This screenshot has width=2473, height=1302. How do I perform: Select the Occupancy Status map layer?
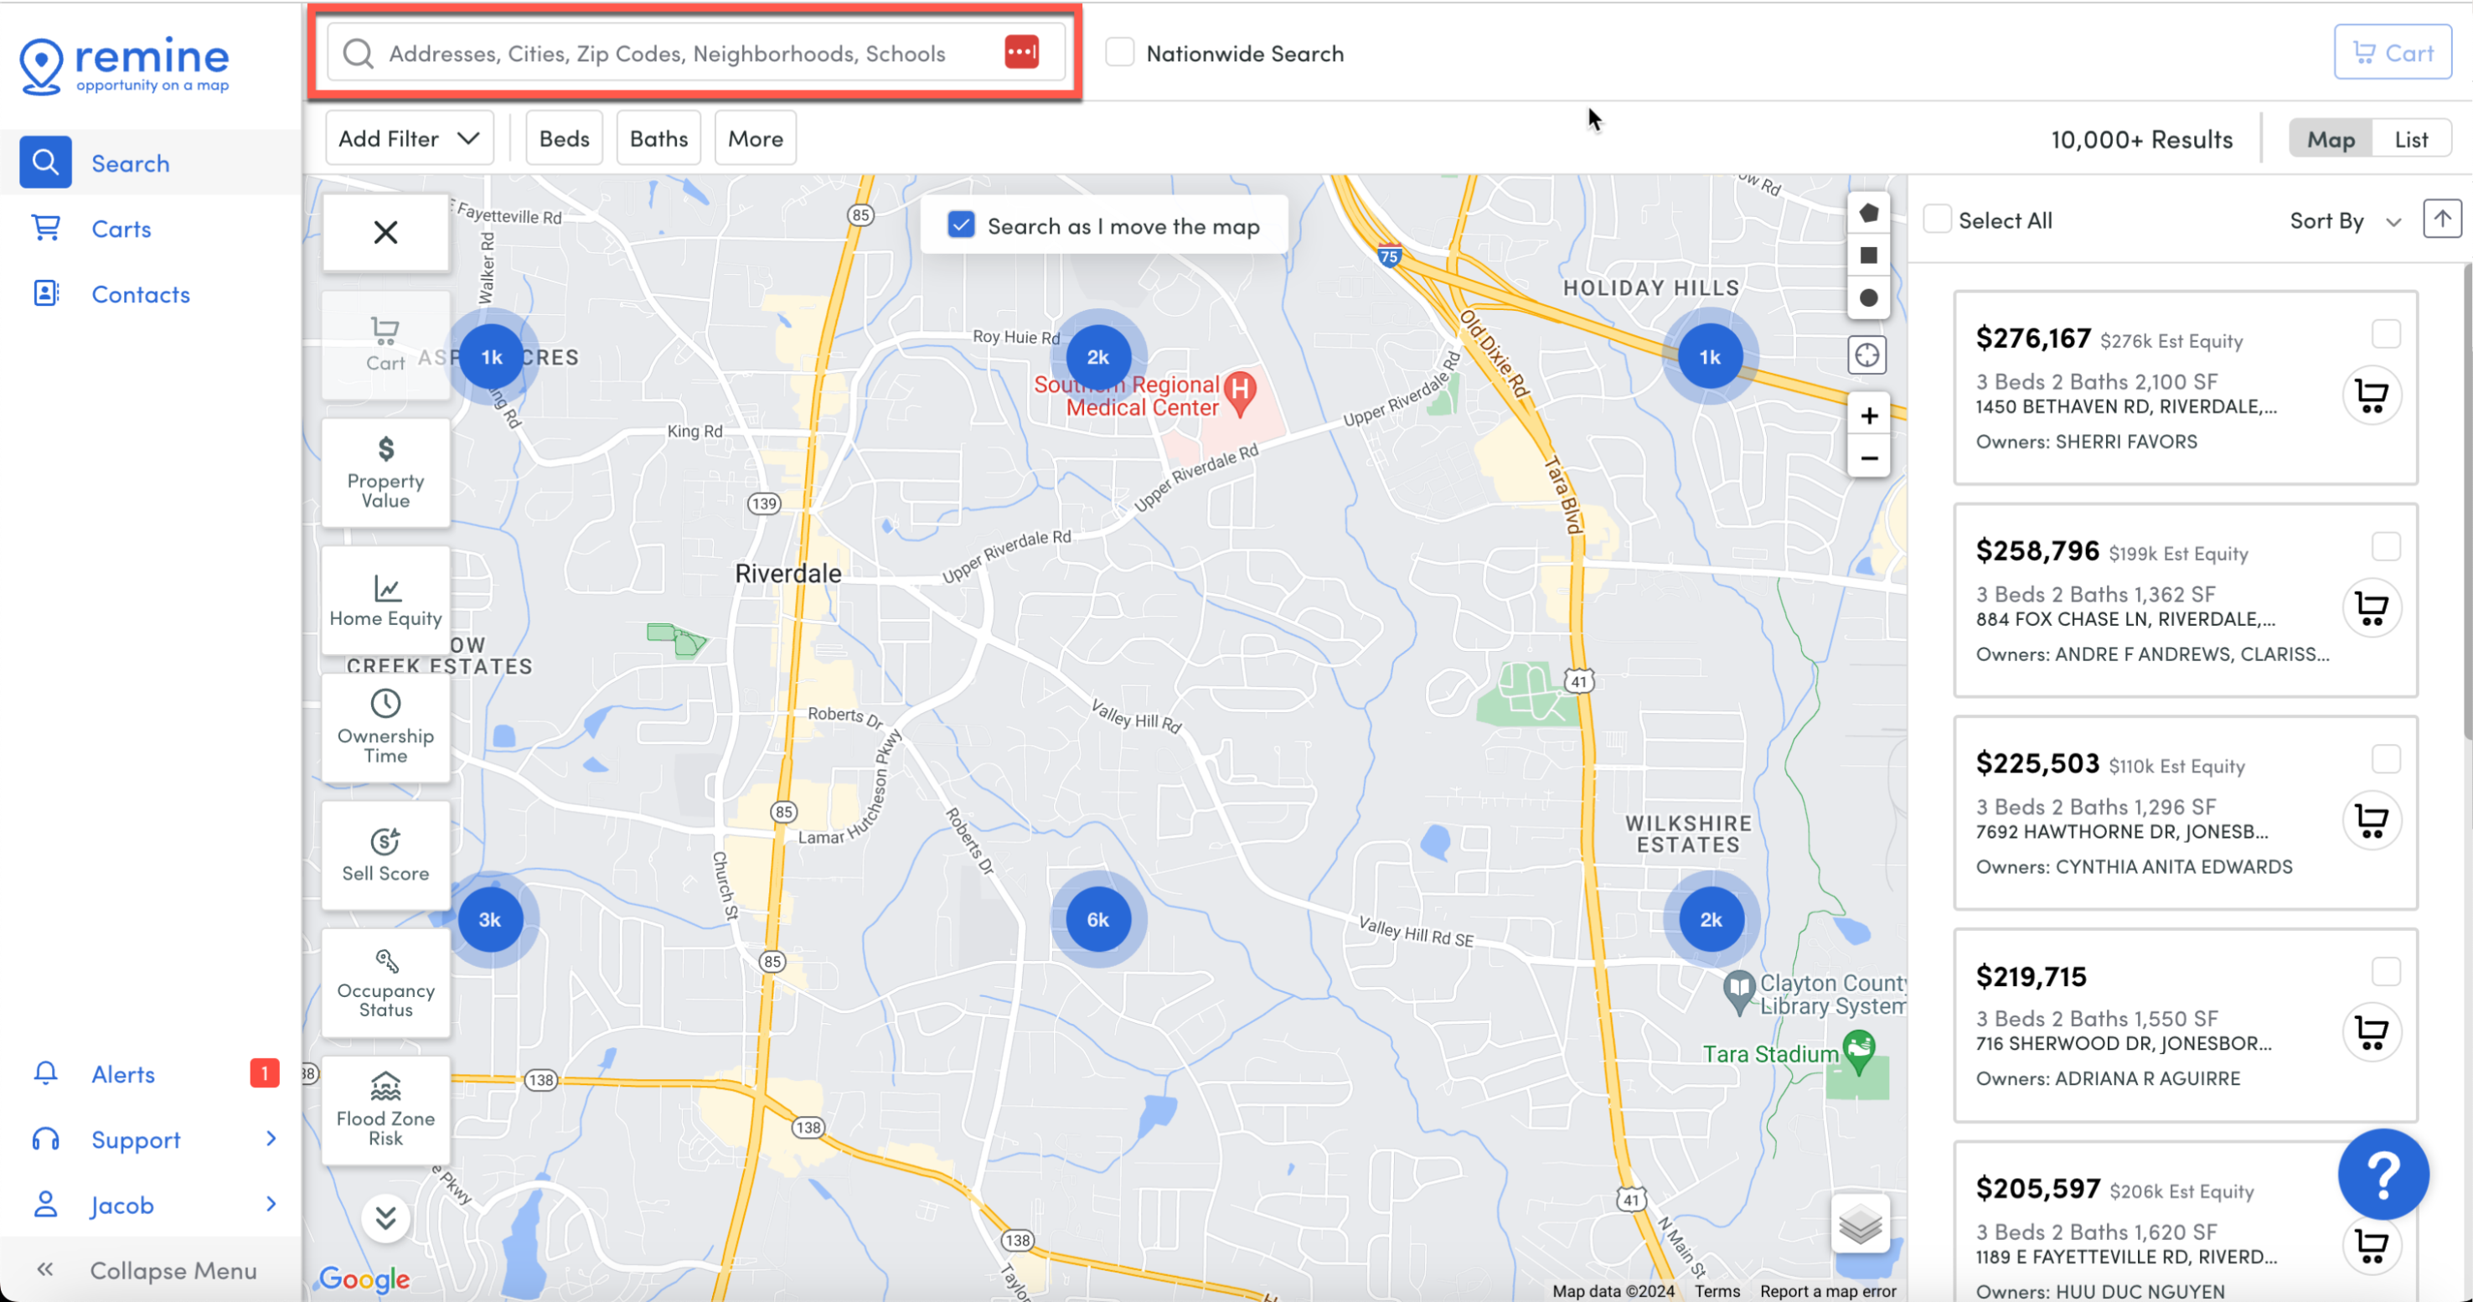click(x=386, y=982)
